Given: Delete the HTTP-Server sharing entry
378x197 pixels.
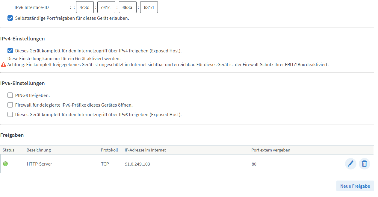Looking at the screenshot, I should click(x=364, y=164).
